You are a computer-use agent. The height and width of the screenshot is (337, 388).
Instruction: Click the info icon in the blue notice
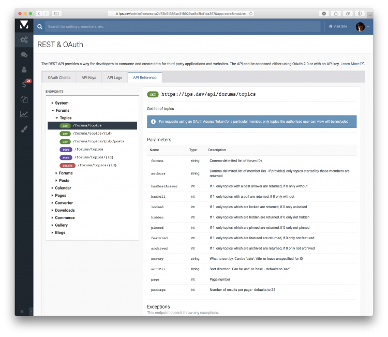153,122
